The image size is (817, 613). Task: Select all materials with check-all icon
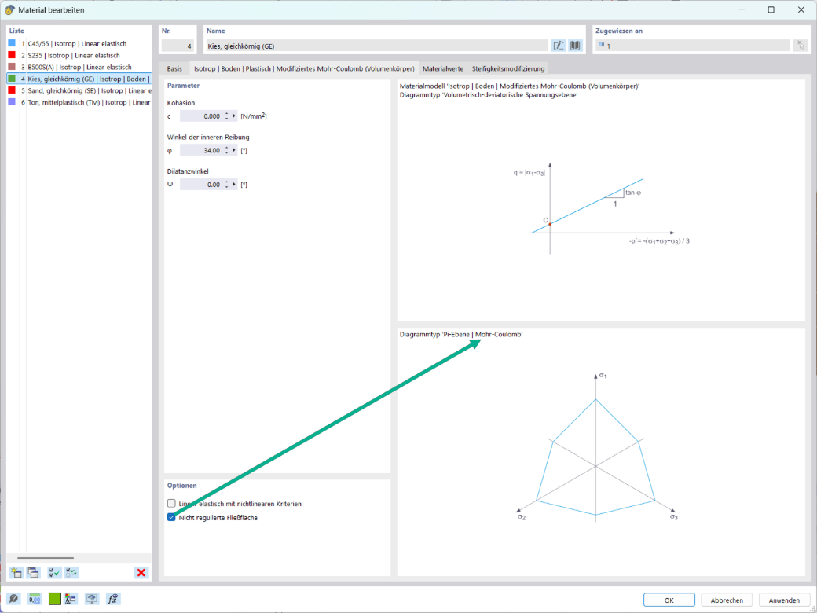point(54,572)
